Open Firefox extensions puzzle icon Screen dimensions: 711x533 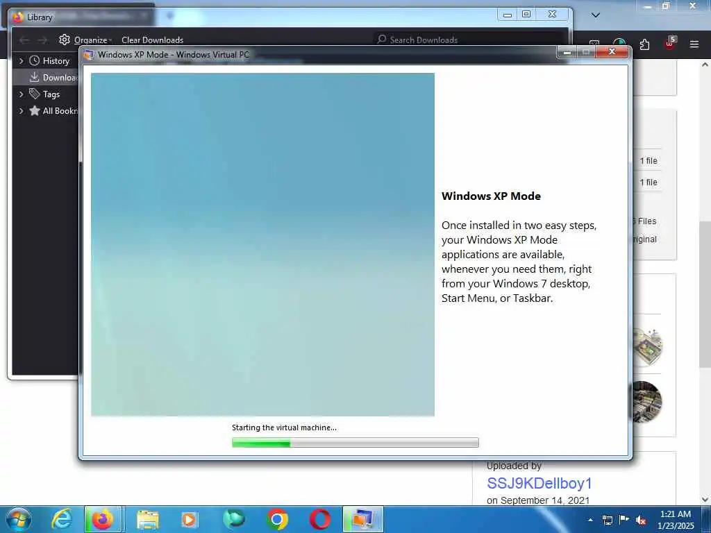pyautogui.click(x=644, y=44)
